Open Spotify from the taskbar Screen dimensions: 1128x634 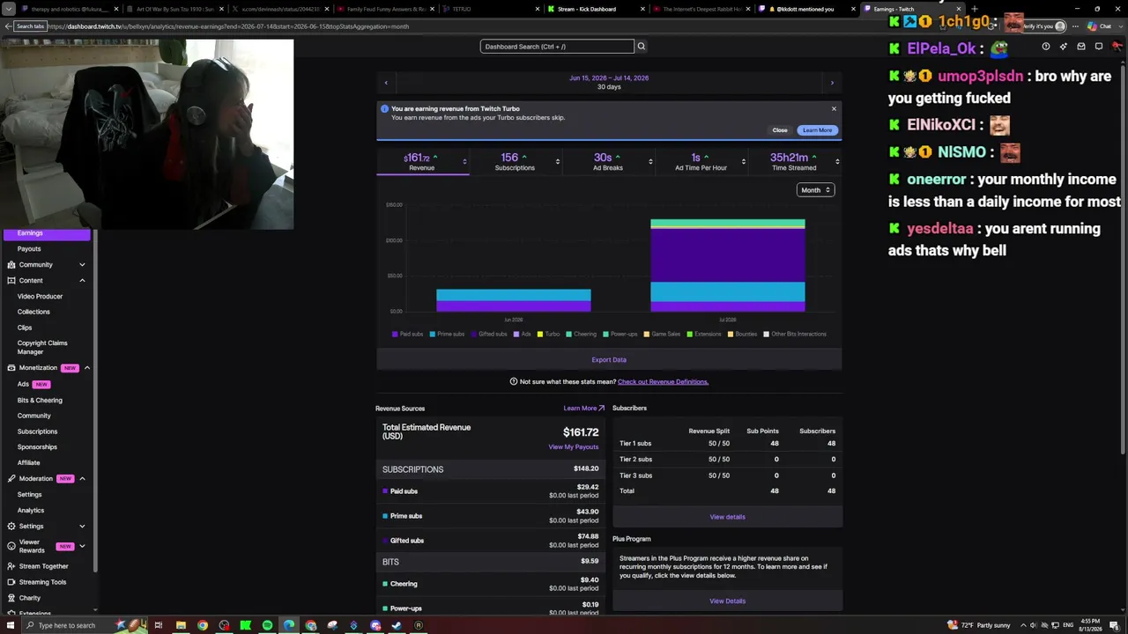pos(267,625)
